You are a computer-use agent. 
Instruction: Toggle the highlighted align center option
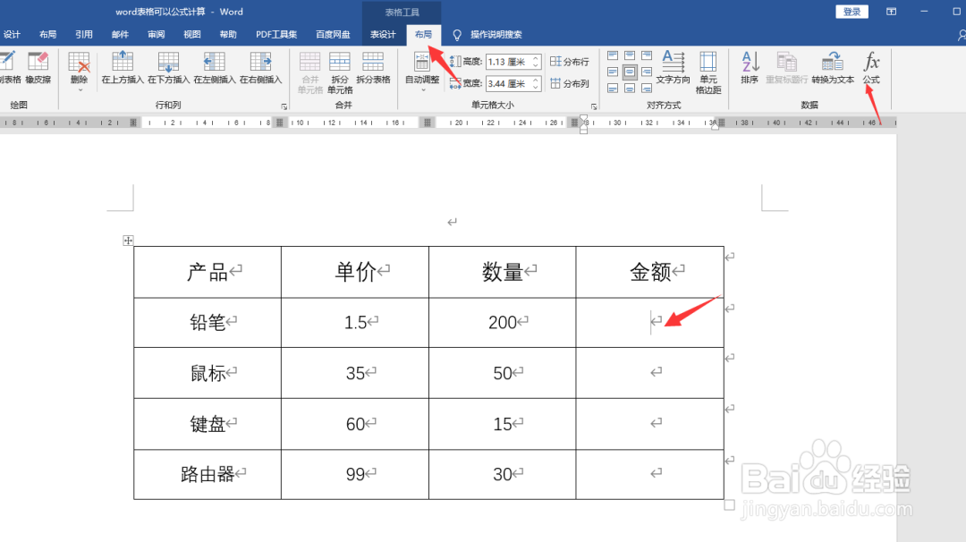[629, 72]
